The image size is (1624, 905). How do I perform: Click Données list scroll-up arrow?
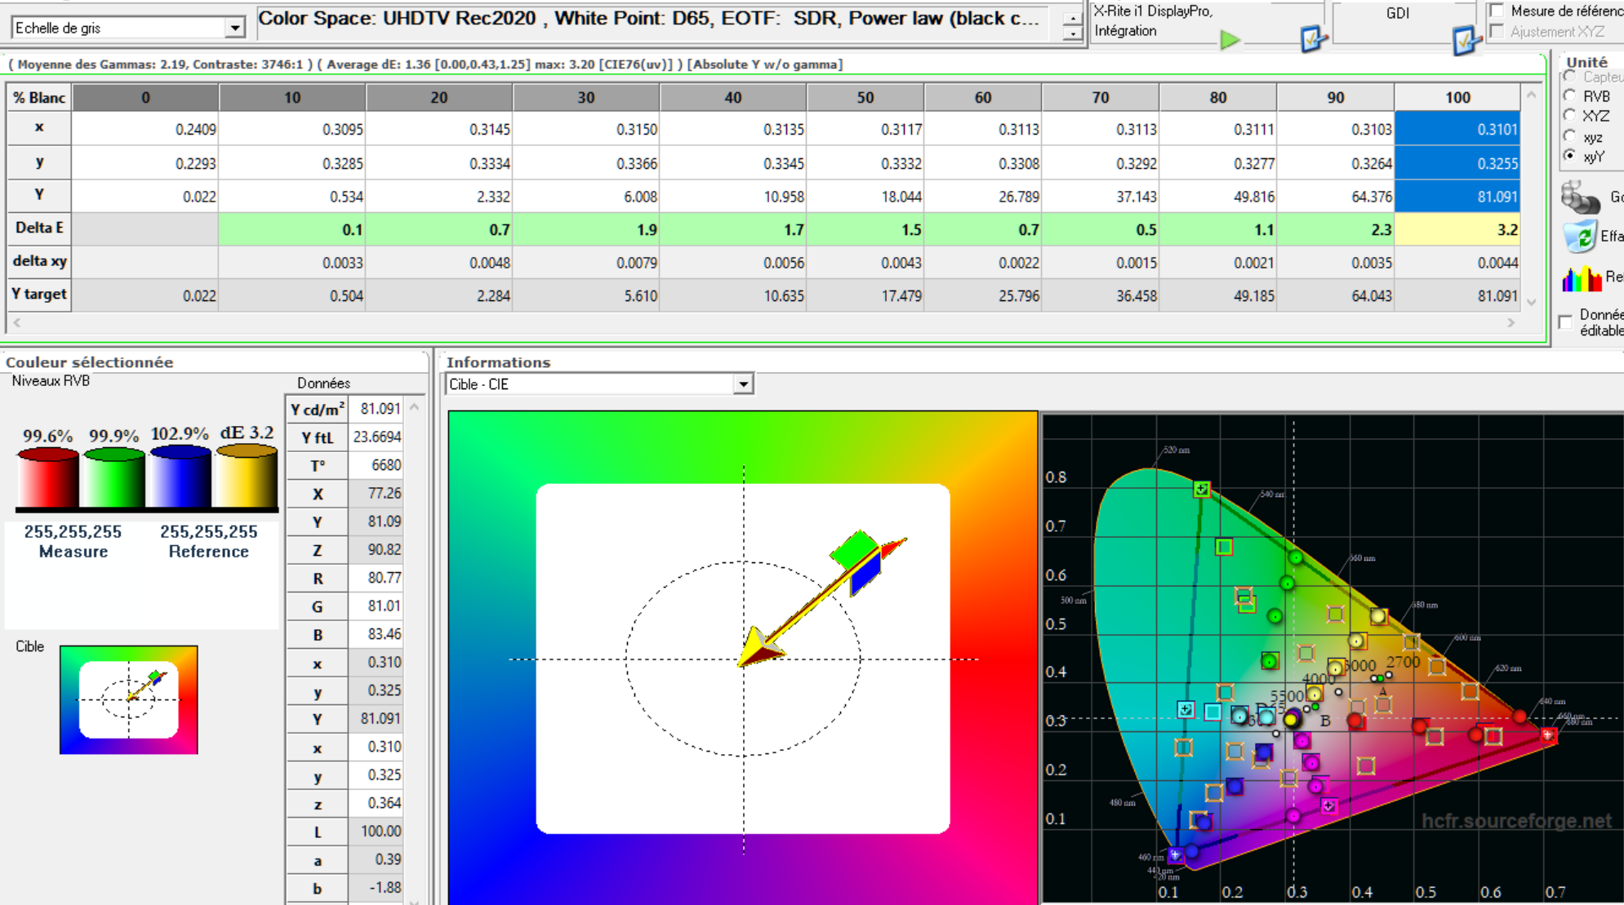click(x=415, y=407)
